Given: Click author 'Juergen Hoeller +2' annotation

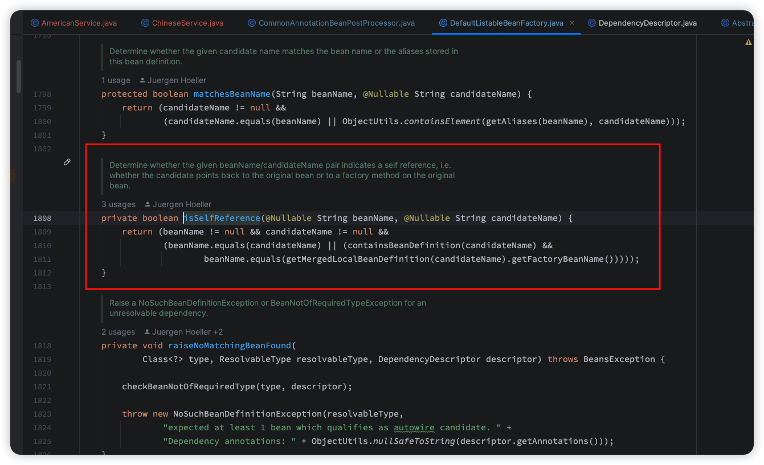Looking at the screenshot, I should [187, 332].
